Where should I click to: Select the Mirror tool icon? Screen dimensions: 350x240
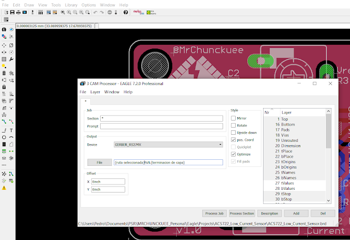point(4,52)
